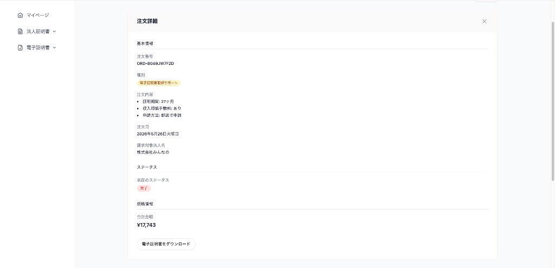Click the home icon beside マイページ
This screenshot has width=555, height=268.
(20, 15)
